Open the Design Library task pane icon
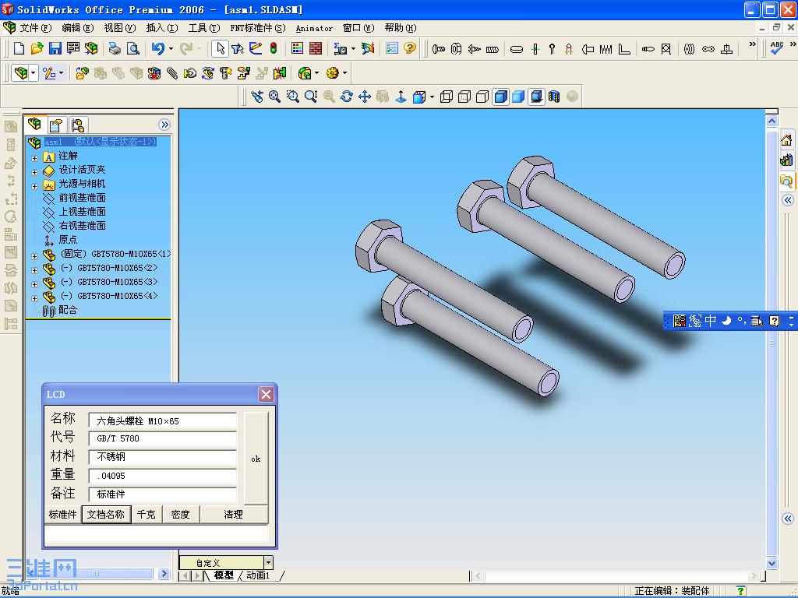This screenshot has width=798, height=598. tap(787, 160)
